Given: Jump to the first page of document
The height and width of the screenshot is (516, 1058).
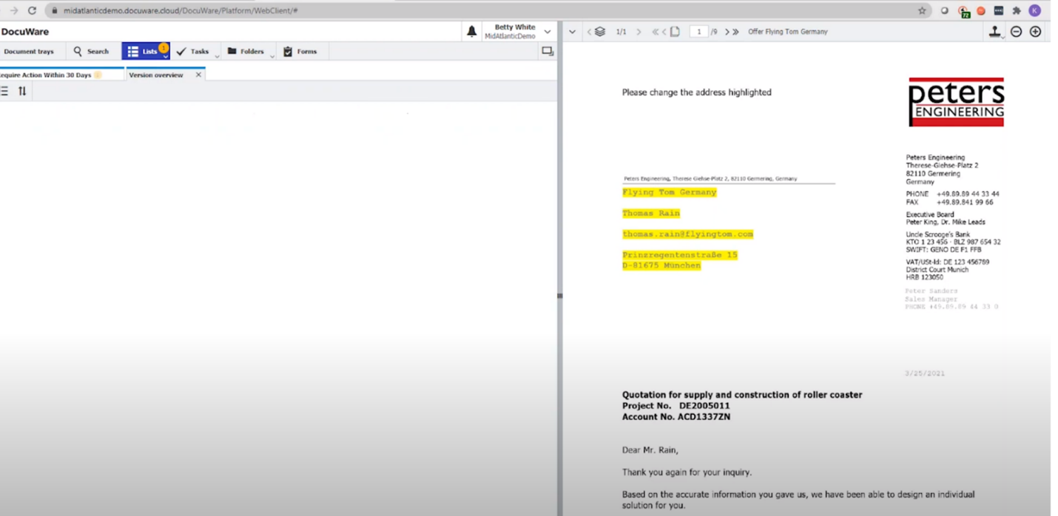Looking at the screenshot, I should pos(655,32).
